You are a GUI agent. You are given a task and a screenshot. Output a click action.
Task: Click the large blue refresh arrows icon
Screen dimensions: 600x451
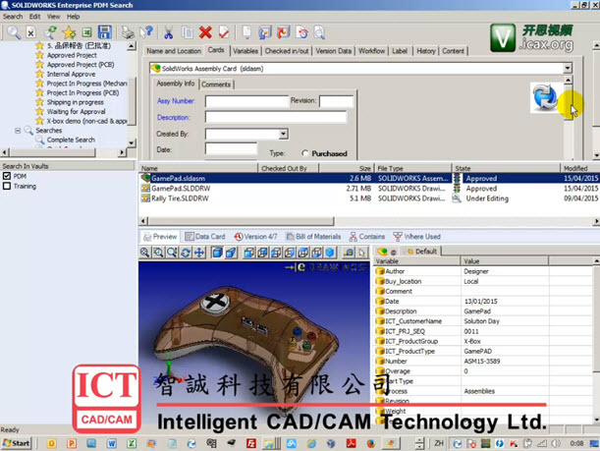pos(545,97)
